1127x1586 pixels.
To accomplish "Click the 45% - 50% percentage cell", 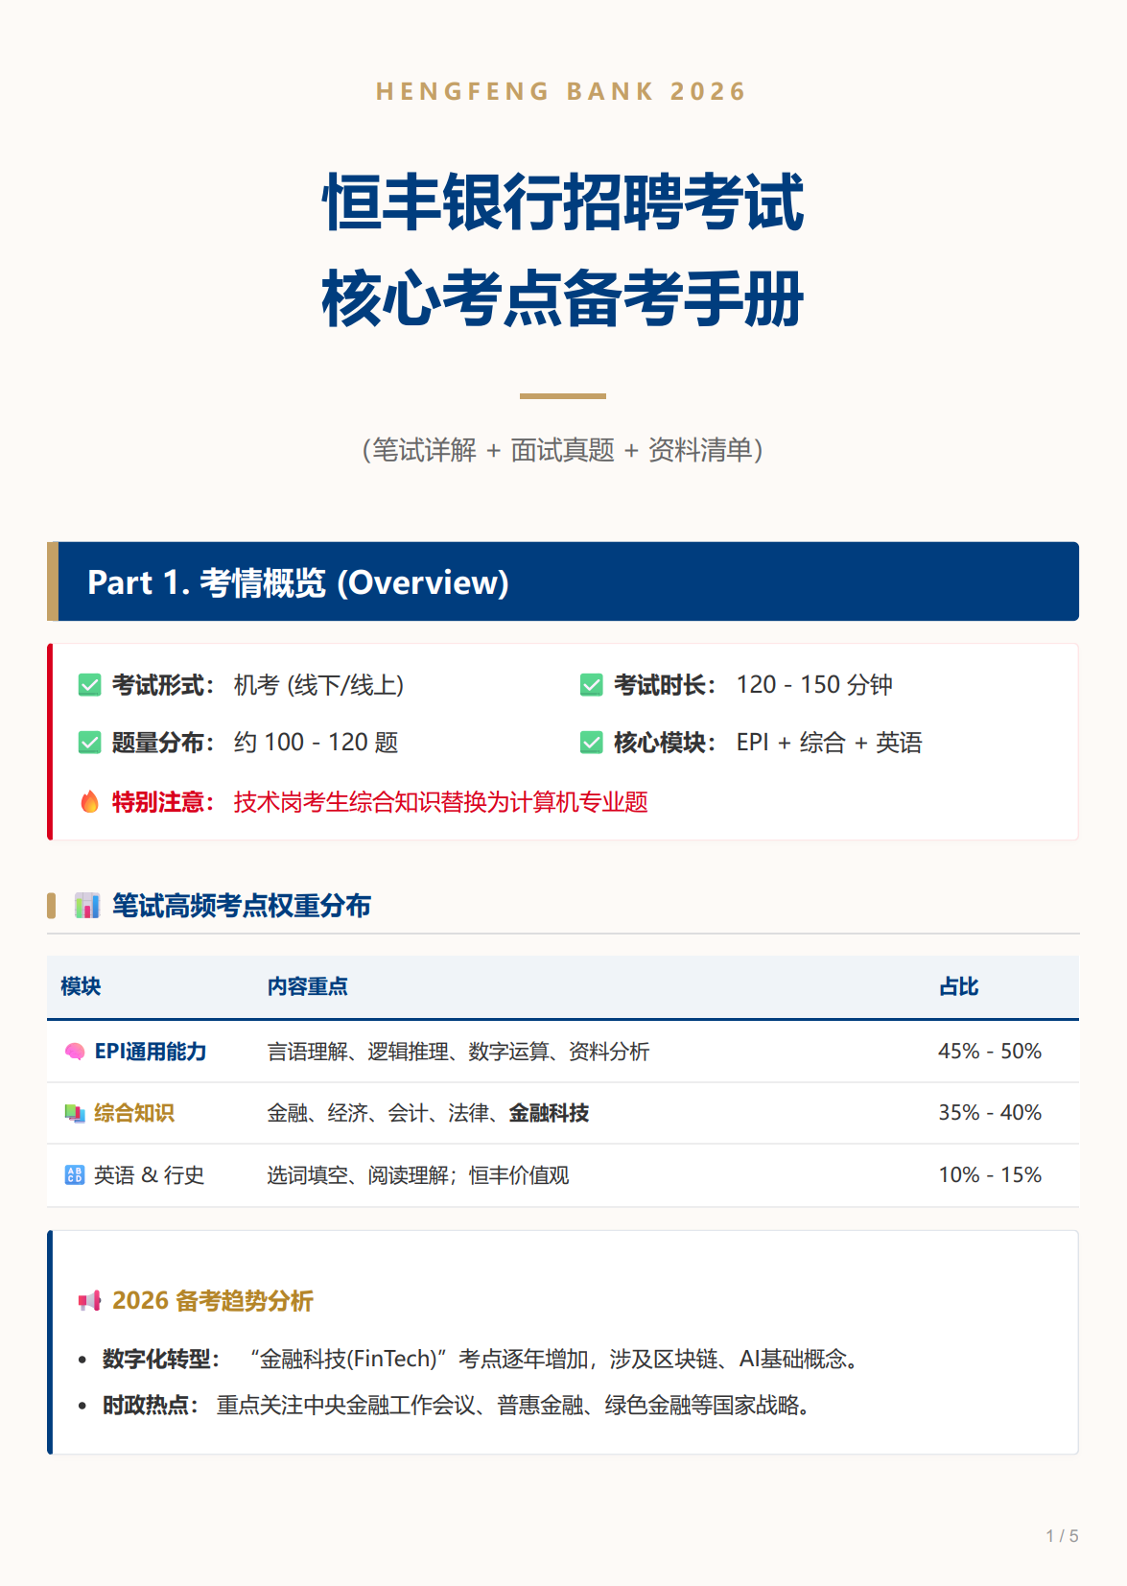I will pos(989,1052).
